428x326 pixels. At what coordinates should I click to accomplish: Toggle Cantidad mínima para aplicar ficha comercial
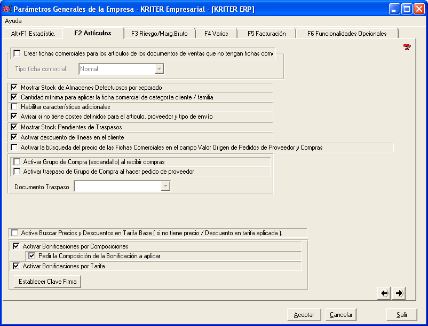click(x=14, y=97)
